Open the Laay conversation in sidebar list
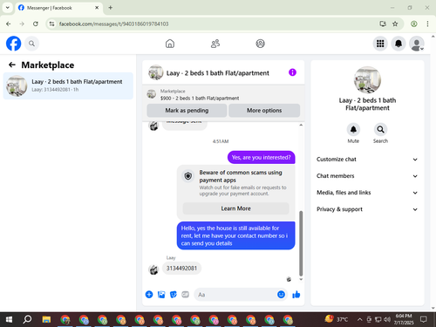 [x=68, y=86]
